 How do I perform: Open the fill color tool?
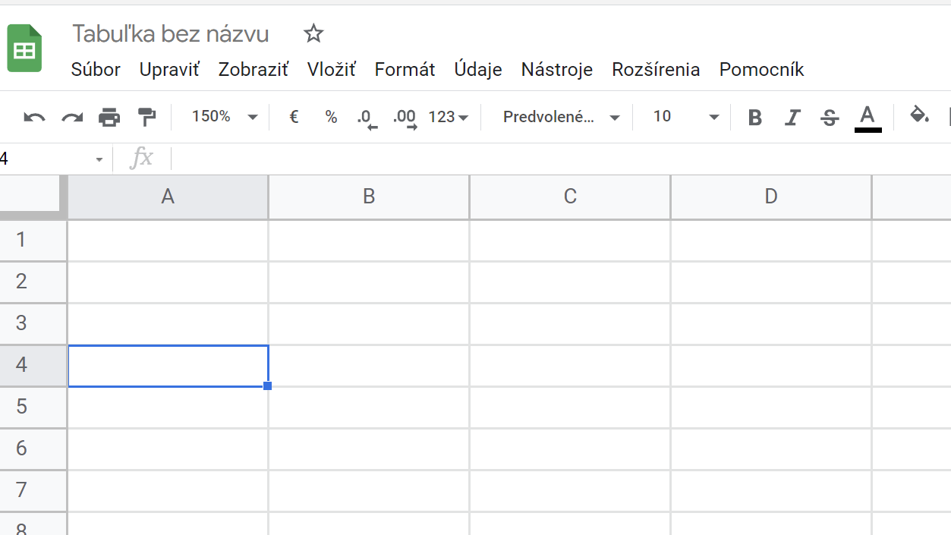(x=919, y=116)
